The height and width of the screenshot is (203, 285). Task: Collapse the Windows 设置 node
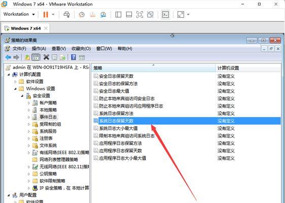tap(15, 89)
